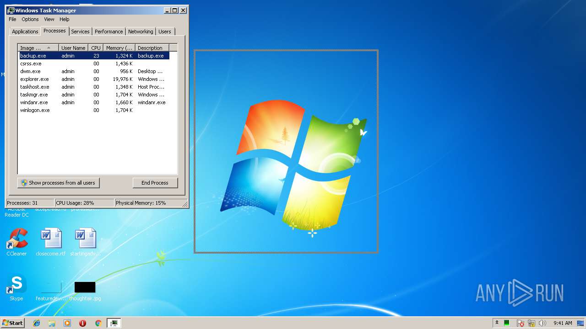Open Opera browser from the taskbar
The height and width of the screenshot is (329, 586).
coord(82,323)
